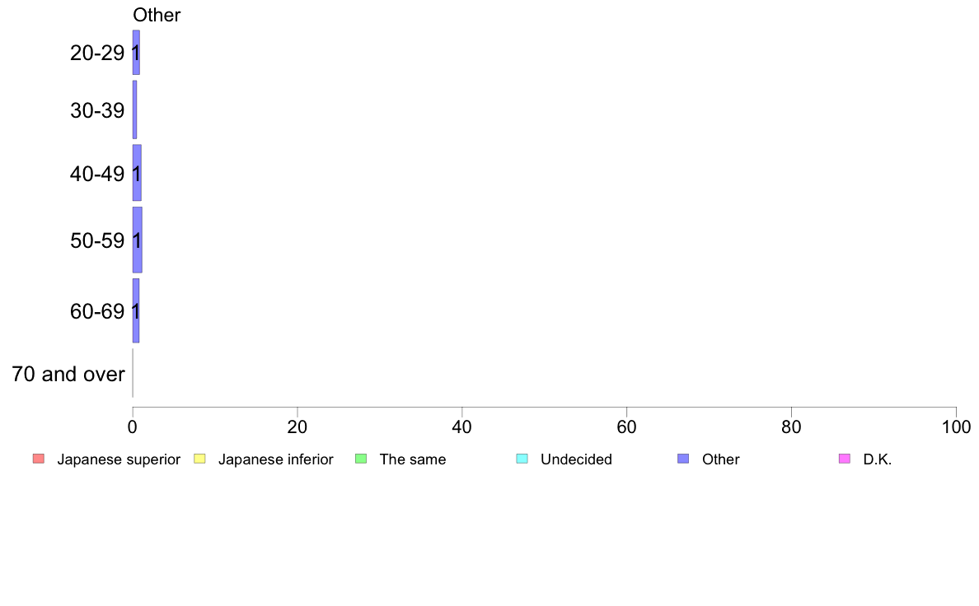Click the D.K. legend label
This screenshot has width=979, height=606.
pos(878,459)
